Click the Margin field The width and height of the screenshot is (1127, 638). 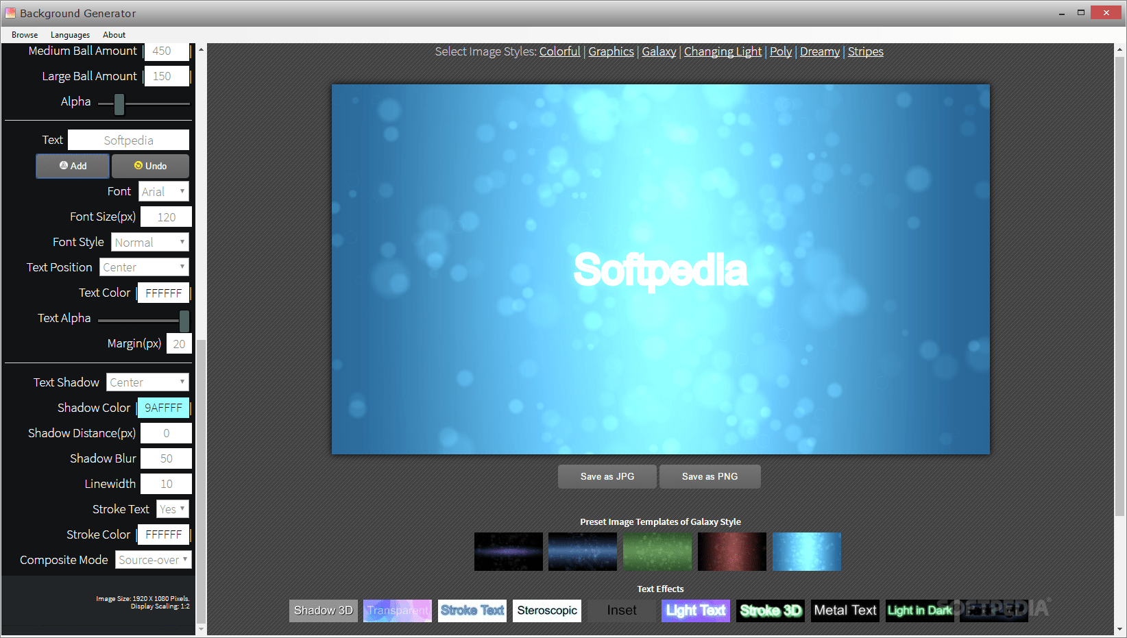(179, 344)
